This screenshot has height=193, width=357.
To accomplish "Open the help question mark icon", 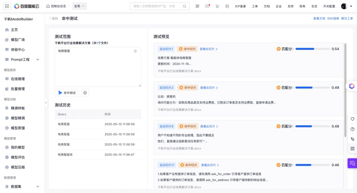I will coord(353,129).
